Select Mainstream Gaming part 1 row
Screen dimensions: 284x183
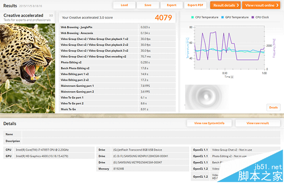point(117,86)
